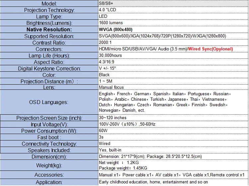Screen dimensions: 249x186
Task: Click the 1600 lumens value
Action: pos(111,23)
